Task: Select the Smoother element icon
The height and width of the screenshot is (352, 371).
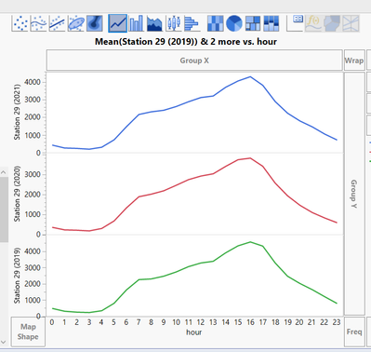Action: 39,23
